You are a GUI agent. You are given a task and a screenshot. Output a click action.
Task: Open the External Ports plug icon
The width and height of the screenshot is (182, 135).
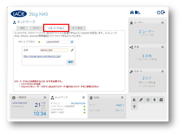[x=141, y=100]
